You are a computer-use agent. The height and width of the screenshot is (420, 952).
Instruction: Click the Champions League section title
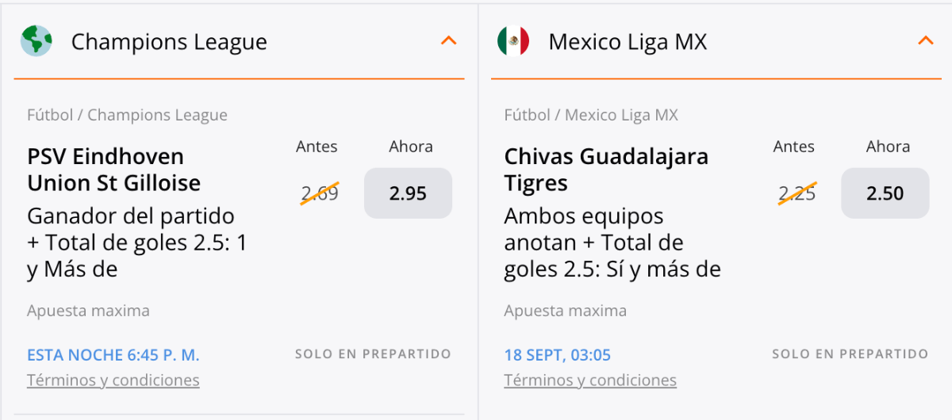(x=169, y=42)
